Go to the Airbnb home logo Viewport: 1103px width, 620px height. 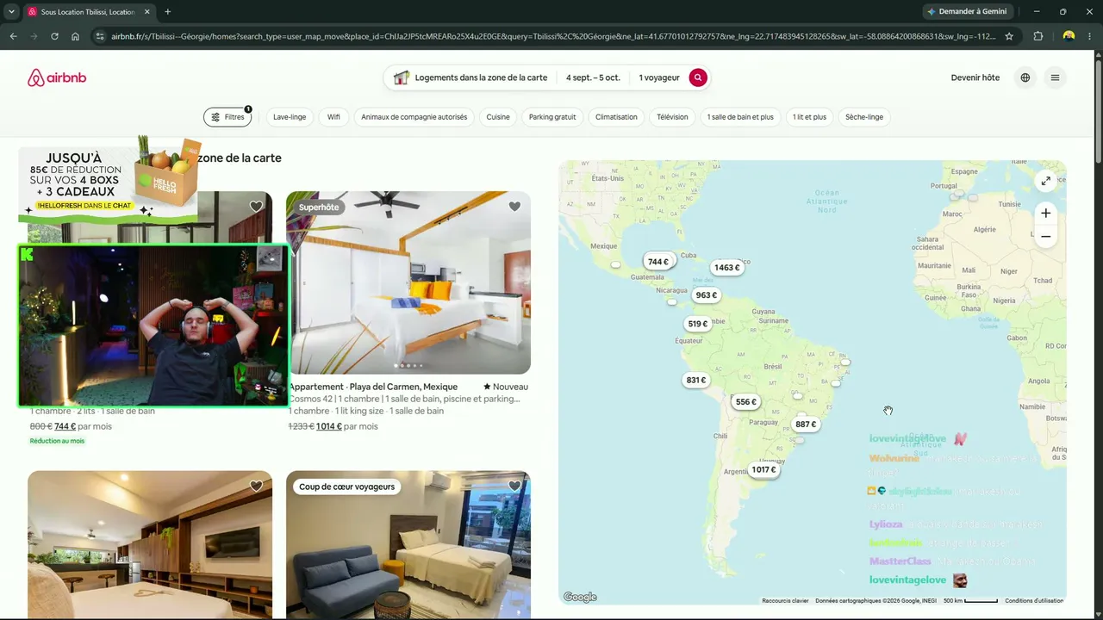tap(57, 77)
